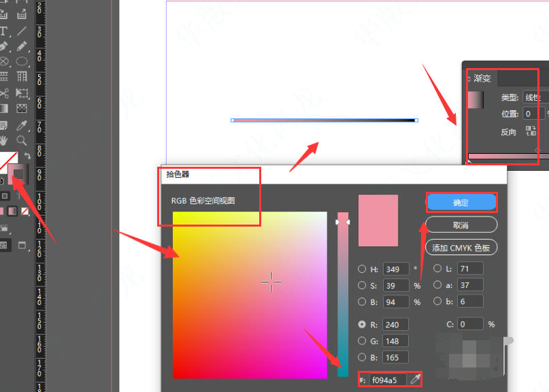Click the gradient Stroke swatch in toolbox

[18, 174]
